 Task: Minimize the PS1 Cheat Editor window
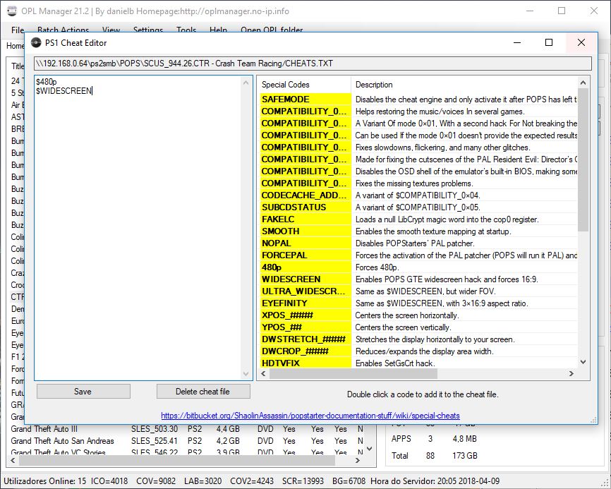click(516, 42)
